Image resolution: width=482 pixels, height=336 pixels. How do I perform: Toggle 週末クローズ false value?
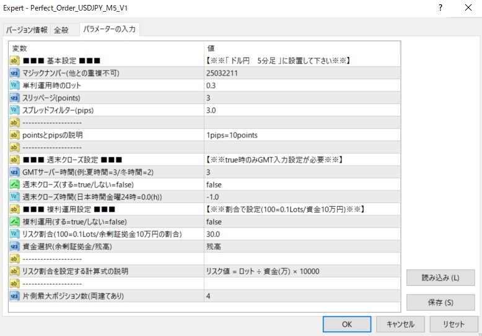point(302,184)
